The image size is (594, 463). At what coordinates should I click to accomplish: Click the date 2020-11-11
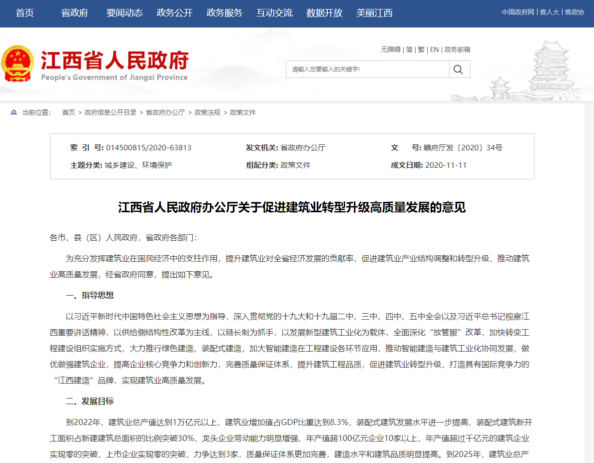446,165
